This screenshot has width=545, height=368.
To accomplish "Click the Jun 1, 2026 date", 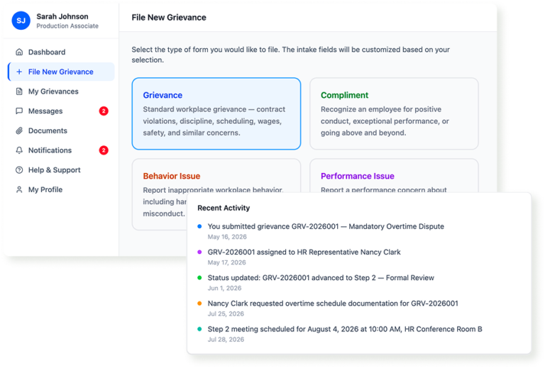I will click(x=224, y=288).
